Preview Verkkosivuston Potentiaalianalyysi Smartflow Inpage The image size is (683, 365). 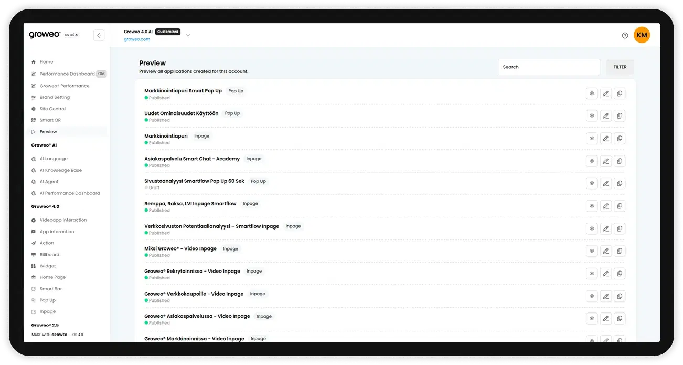[592, 228]
